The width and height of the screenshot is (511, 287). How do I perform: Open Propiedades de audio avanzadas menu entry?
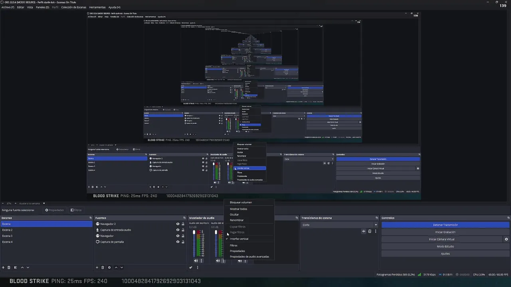pos(250,257)
